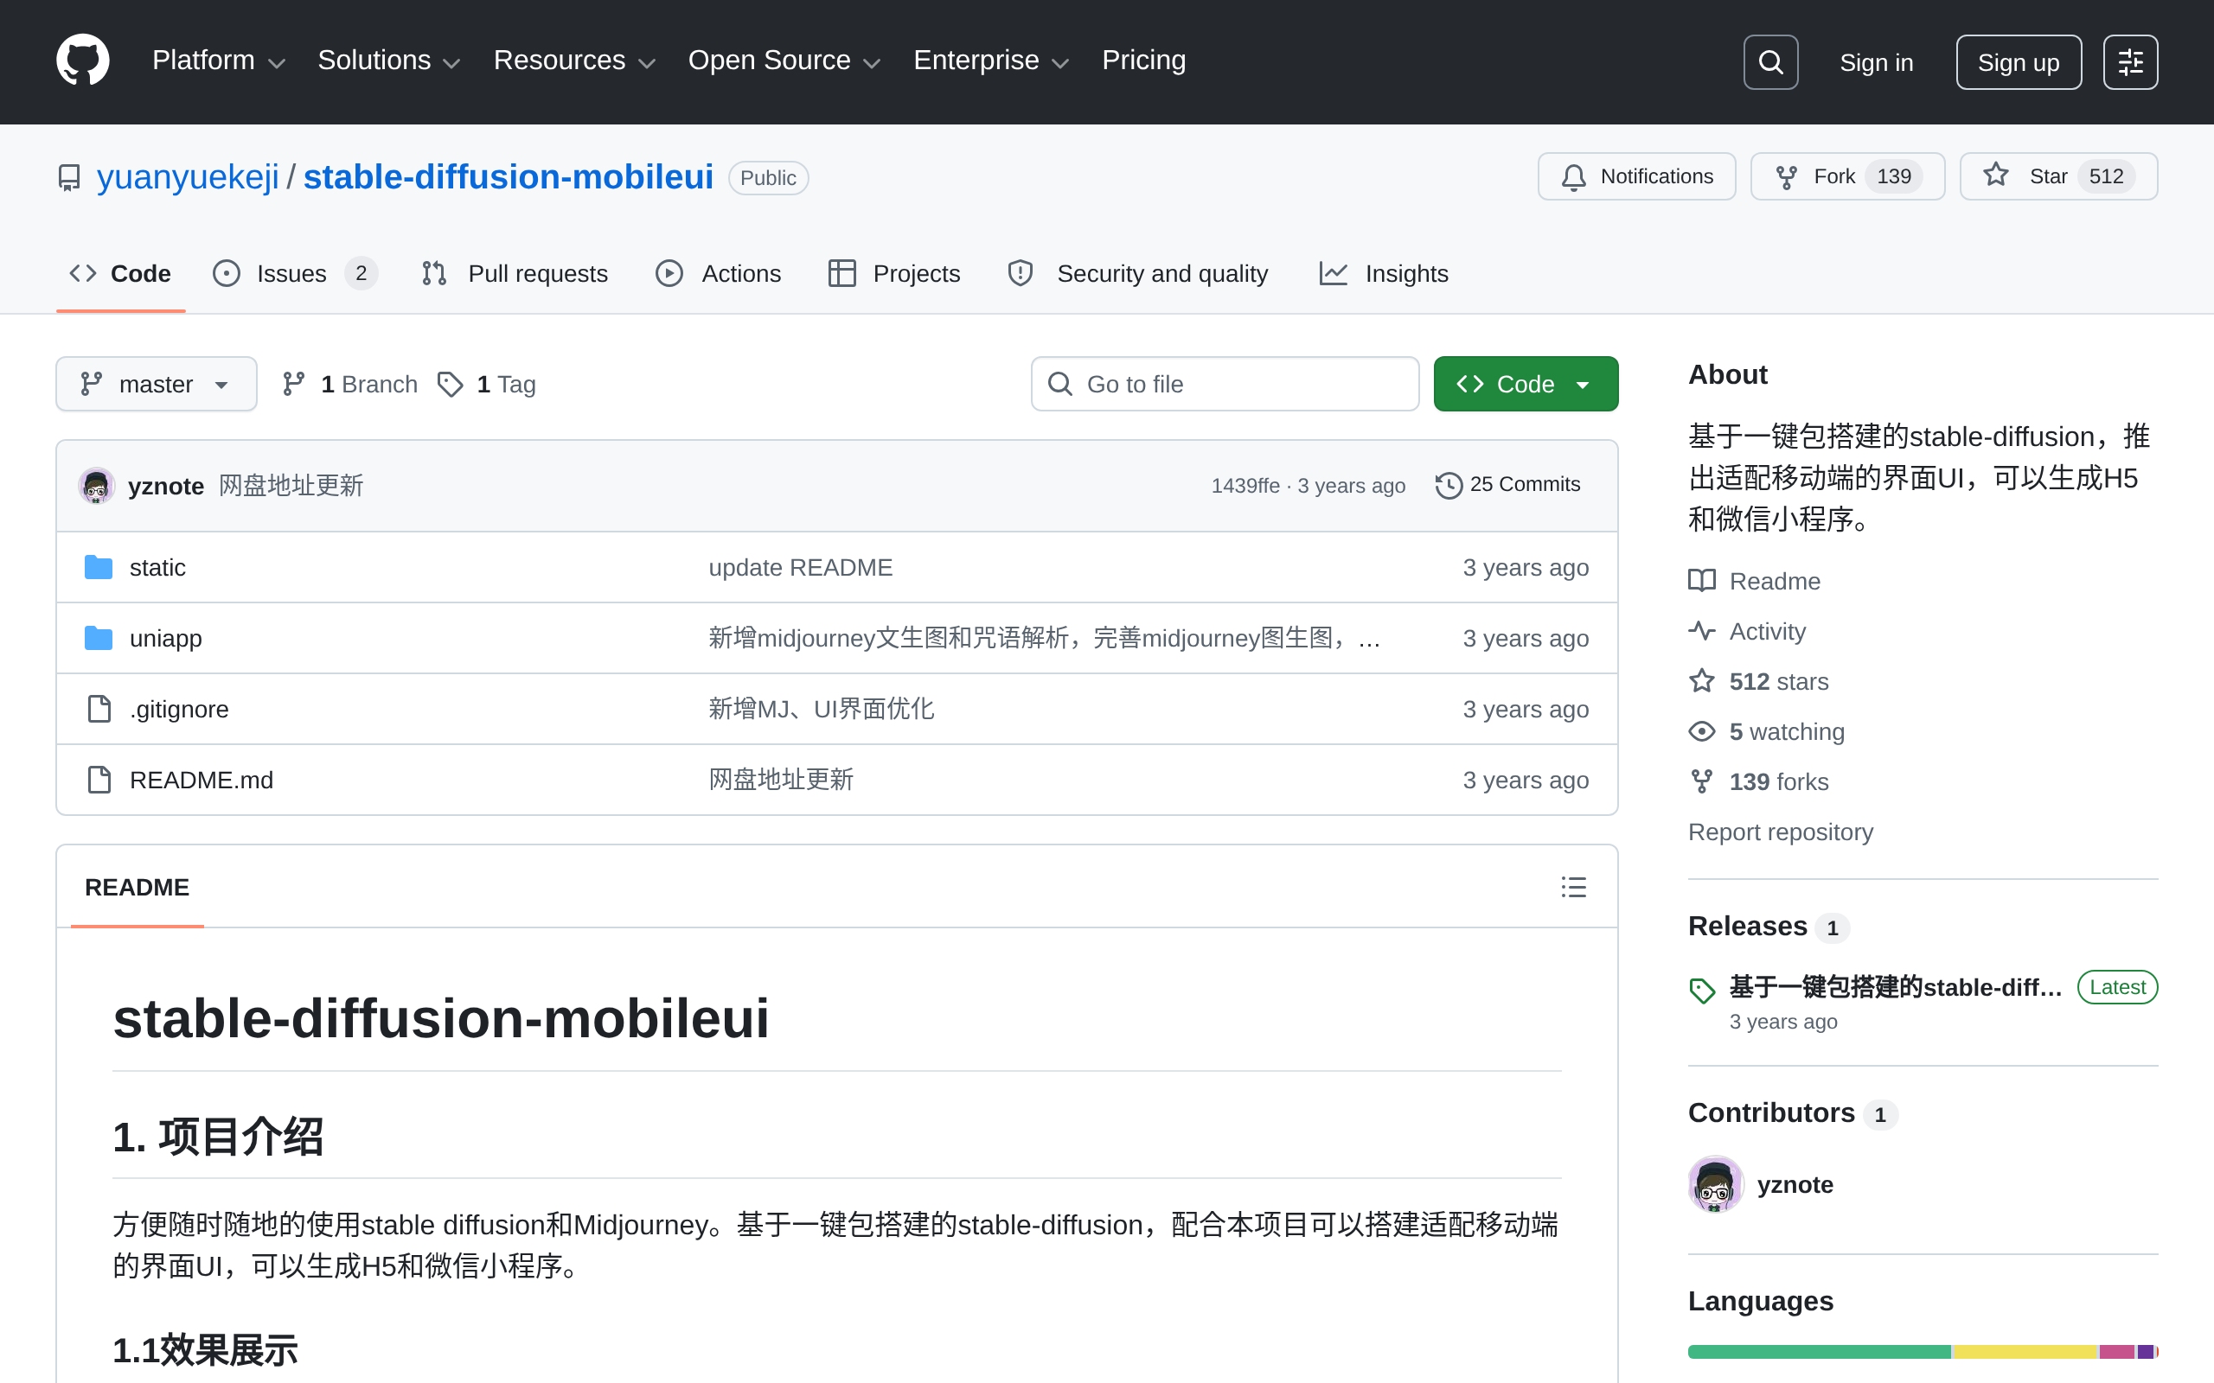Click yznote avatar in commit bar
This screenshot has width=2214, height=1383.
[x=96, y=486]
